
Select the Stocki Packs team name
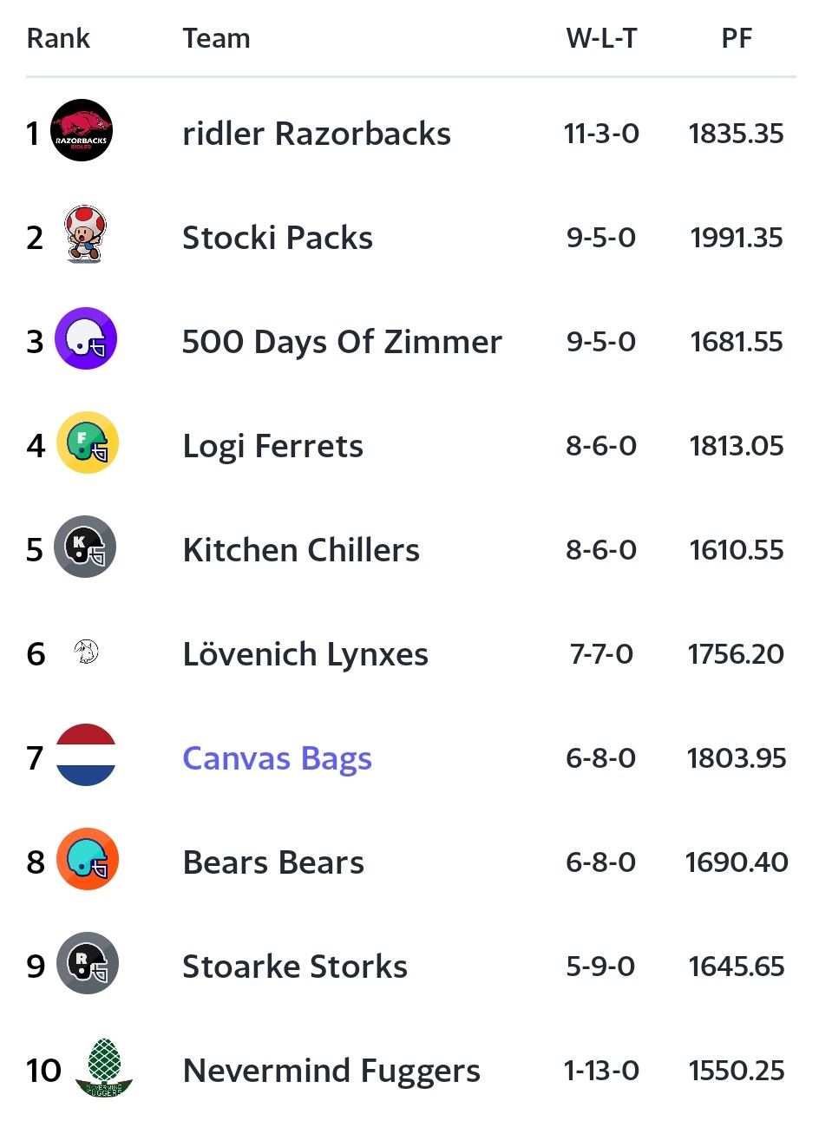pyautogui.click(x=278, y=238)
